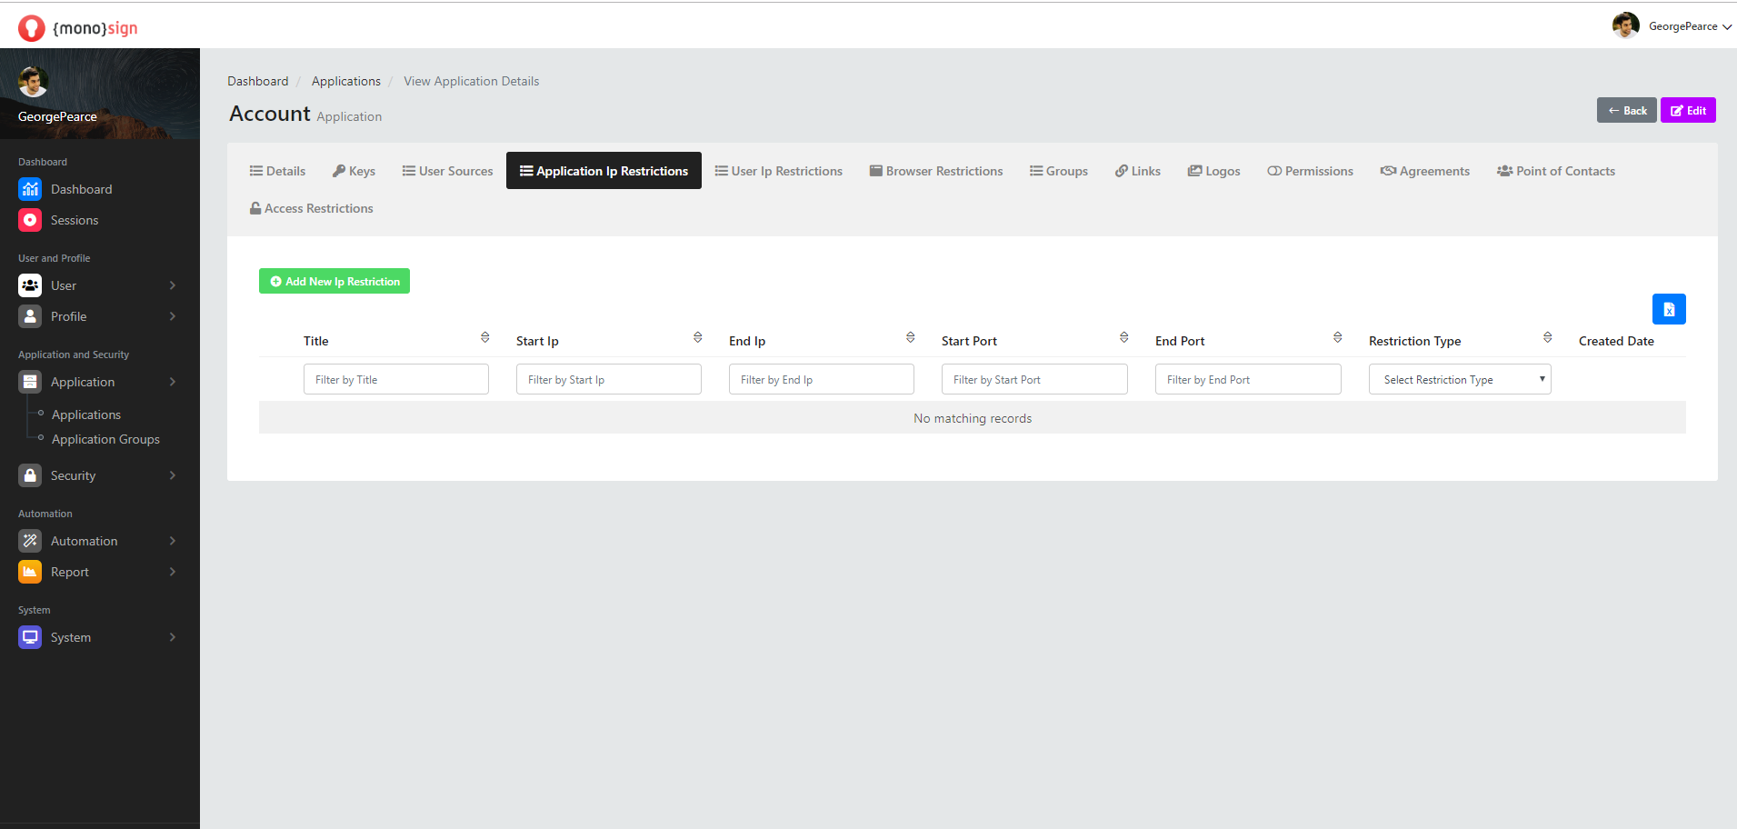This screenshot has height=829, width=1737.
Task: Sort by Start Ip column arrows
Action: coord(698,337)
